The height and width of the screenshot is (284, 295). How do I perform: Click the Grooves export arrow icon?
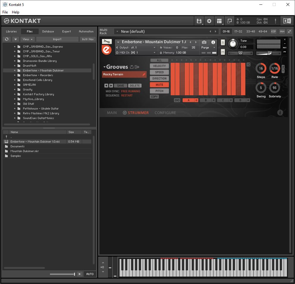pyautogui.click(x=137, y=67)
